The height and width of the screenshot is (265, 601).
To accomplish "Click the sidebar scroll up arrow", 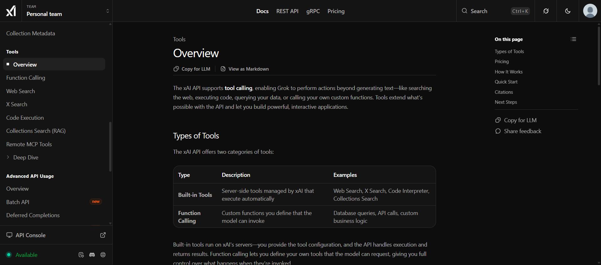I will (110, 24).
